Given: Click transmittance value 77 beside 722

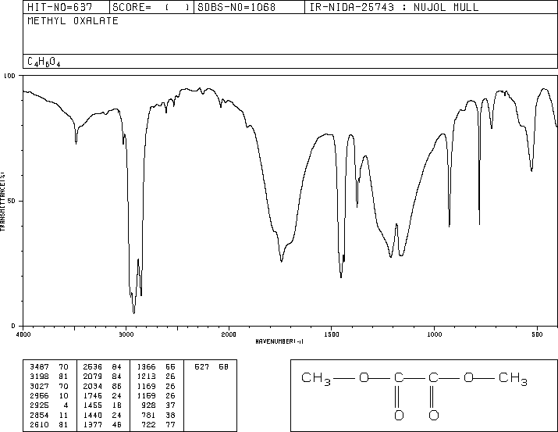Looking at the screenshot, I should tap(170, 424).
